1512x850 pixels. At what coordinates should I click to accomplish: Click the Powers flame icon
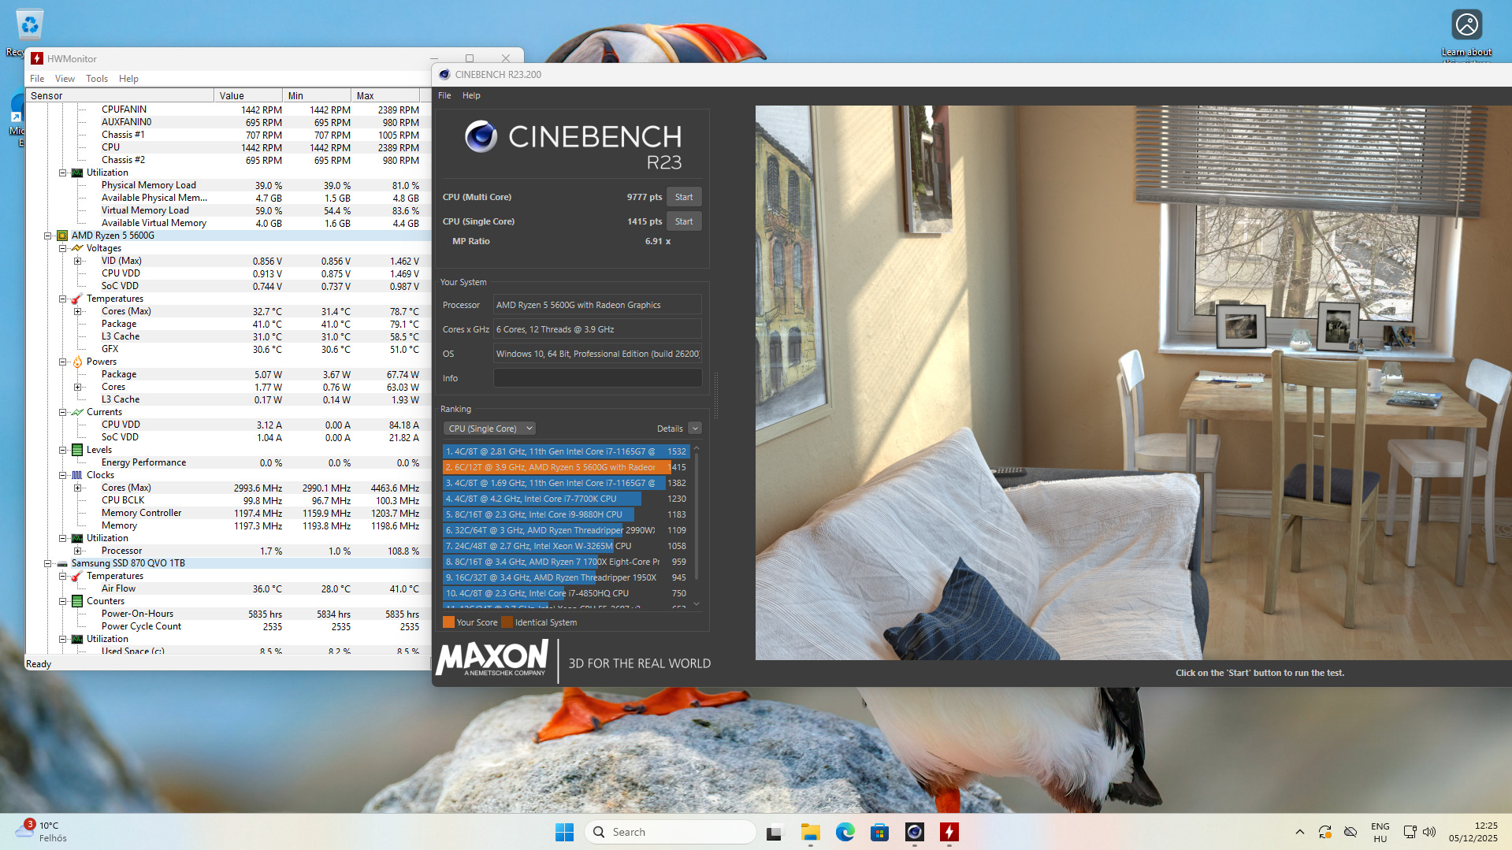coord(77,362)
